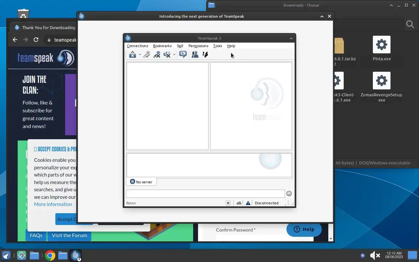Open the blue Help chat widget

point(304,229)
